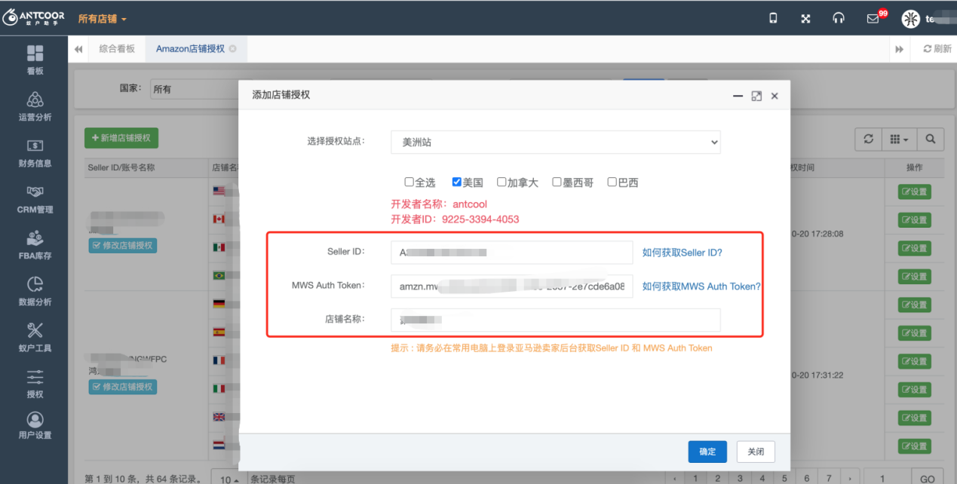957x484 pixels.
Task: Click 设置 in the Canada flag row
Action: (914, 220)
